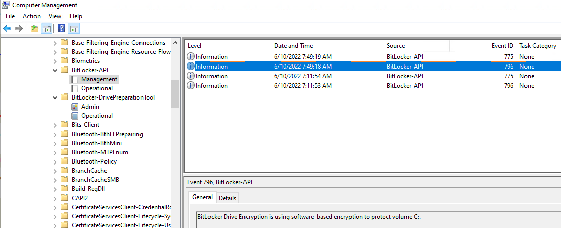Click the Back arrow toolbar icon
Viewport: 561px width, 228px height.
click(7, 28)
